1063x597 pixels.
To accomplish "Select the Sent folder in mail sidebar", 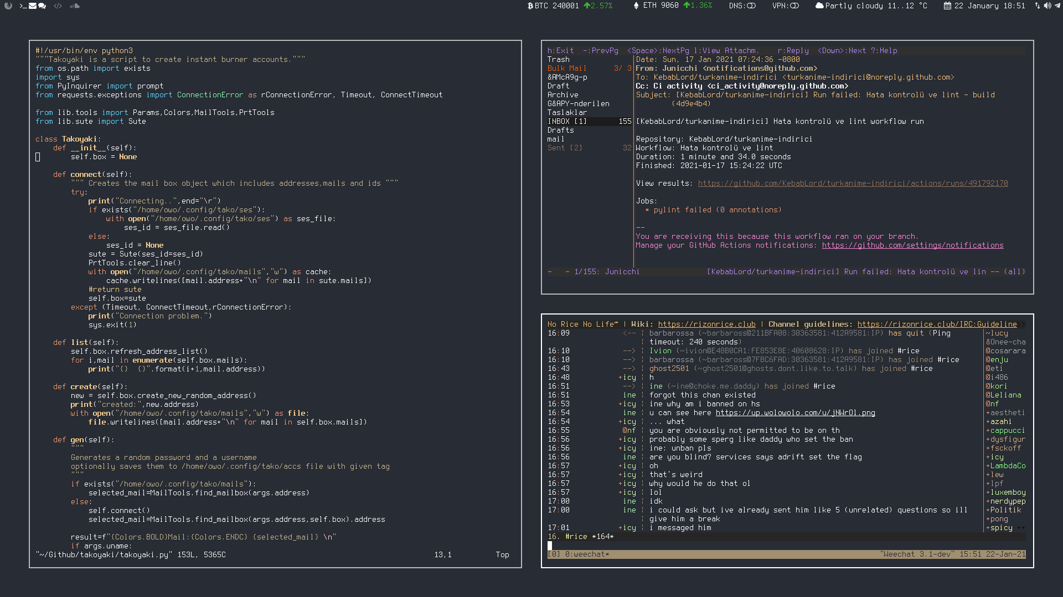I will (564, 148).
